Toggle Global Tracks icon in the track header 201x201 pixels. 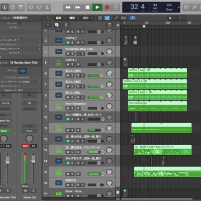tap(110, 25)
